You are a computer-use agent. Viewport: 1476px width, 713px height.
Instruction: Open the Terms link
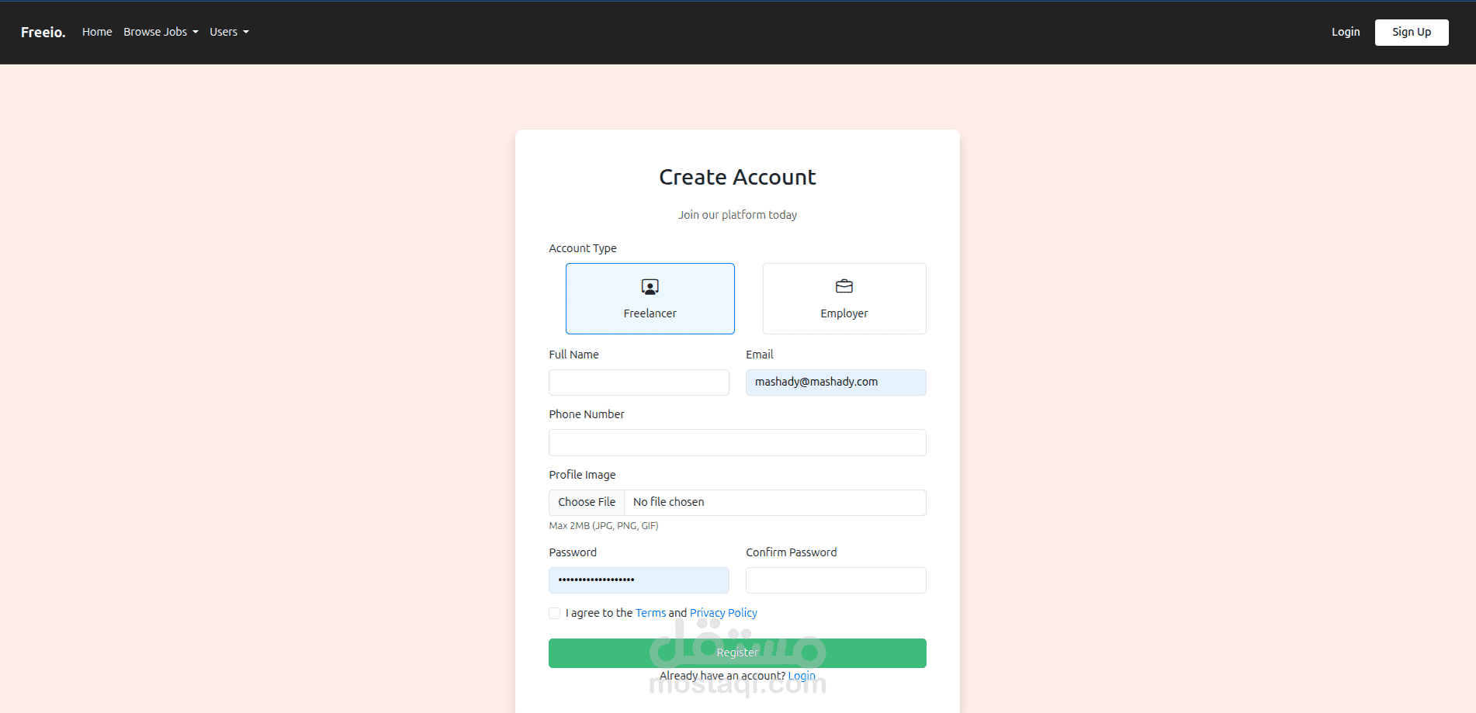coord(650,613)
